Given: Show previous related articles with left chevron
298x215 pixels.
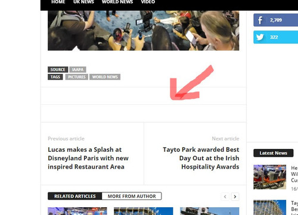Looking at the screenshot, I should pos(225,197).
